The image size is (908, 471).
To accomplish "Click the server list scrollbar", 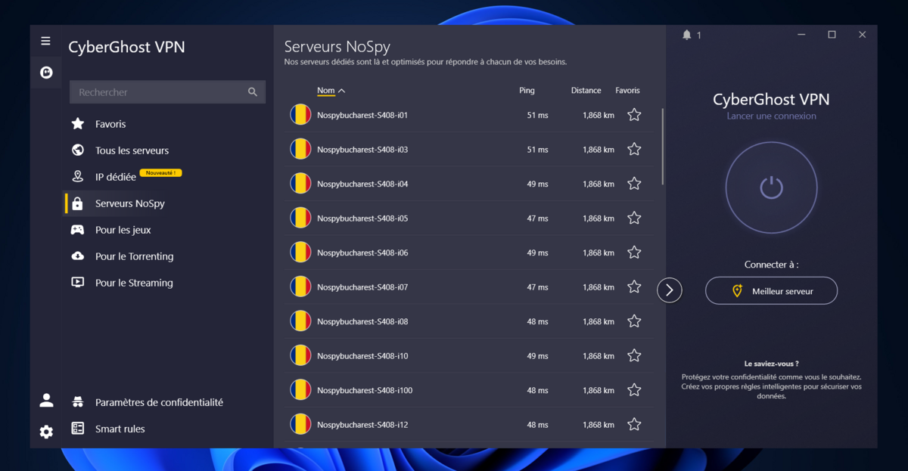I will tap(663, 147).
